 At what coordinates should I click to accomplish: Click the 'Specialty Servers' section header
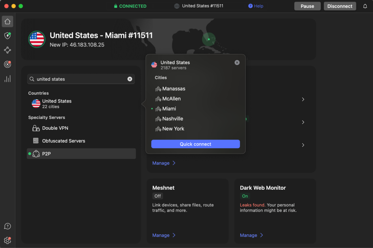pyautogui.click(x=47, y=117)
